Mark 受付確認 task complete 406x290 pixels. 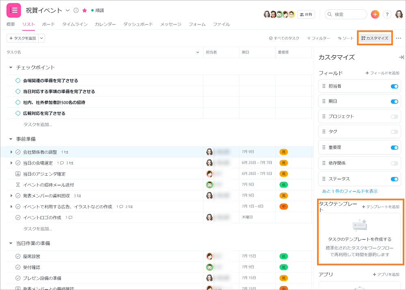[x=18, y=267]
